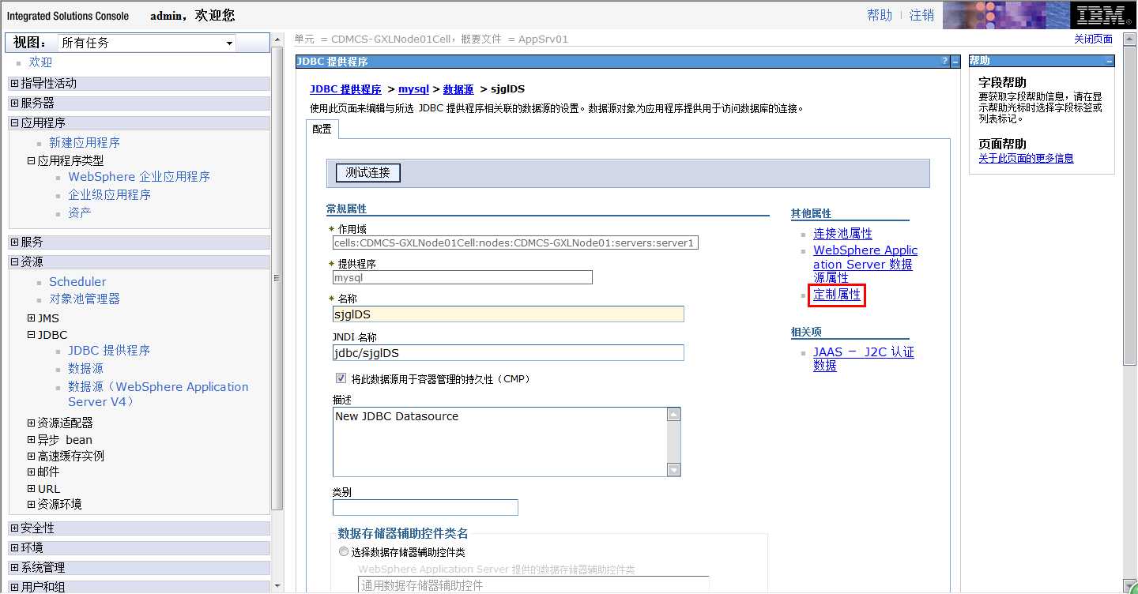Click the 帮助 link in top banner
1138x594 pixels.
click(x=880, y=15)
